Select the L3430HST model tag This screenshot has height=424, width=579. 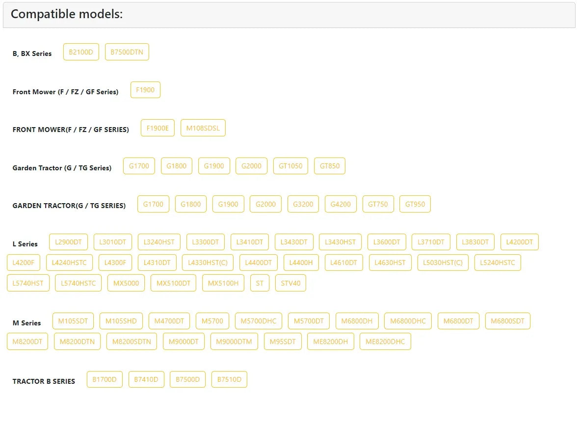[340, 242]
